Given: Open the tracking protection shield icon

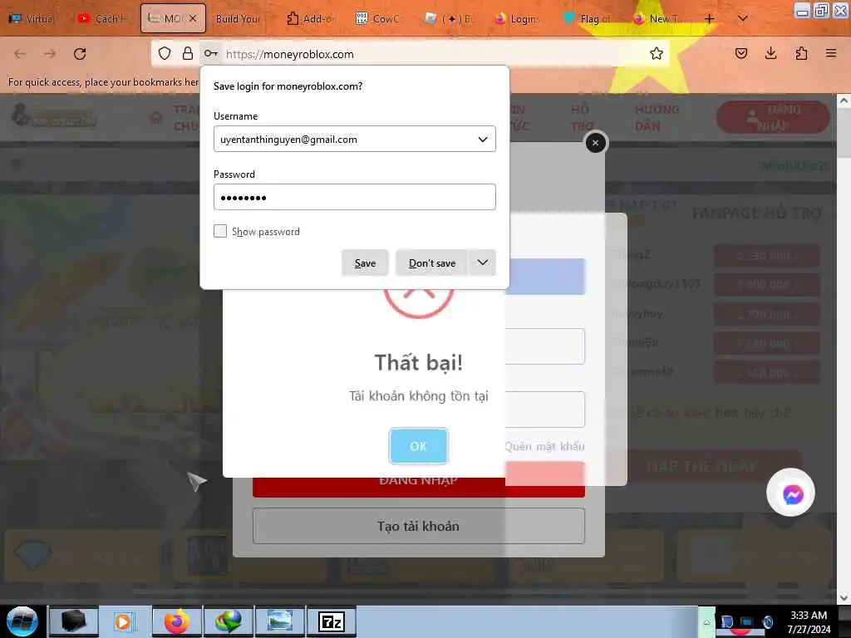Looking at the screenshot, I should click(165, 53).
